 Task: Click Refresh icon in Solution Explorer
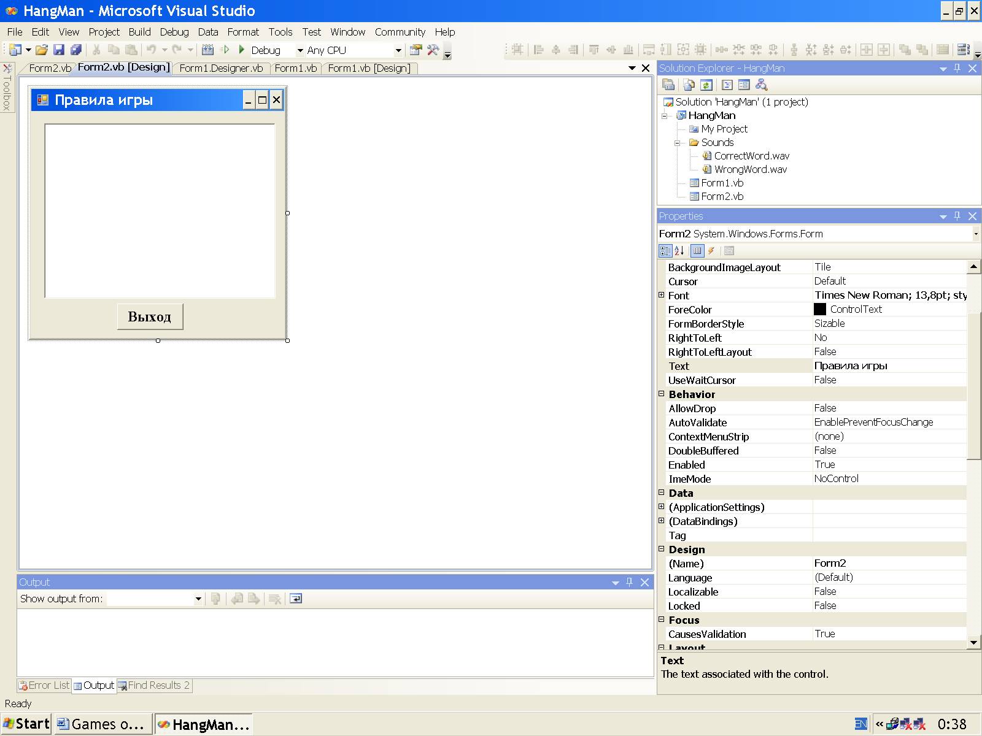click(x=706, y=85)
